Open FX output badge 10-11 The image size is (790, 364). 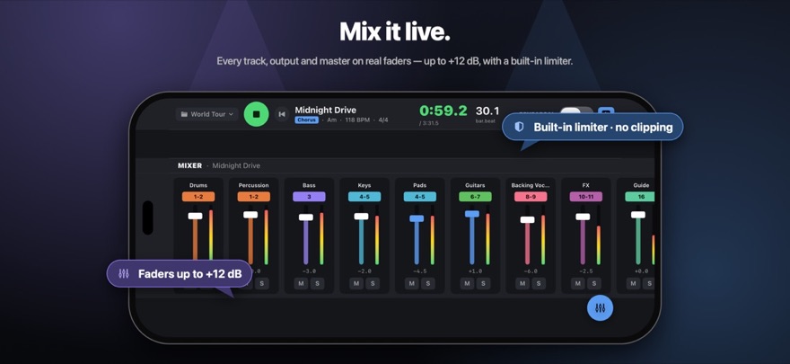586,197
